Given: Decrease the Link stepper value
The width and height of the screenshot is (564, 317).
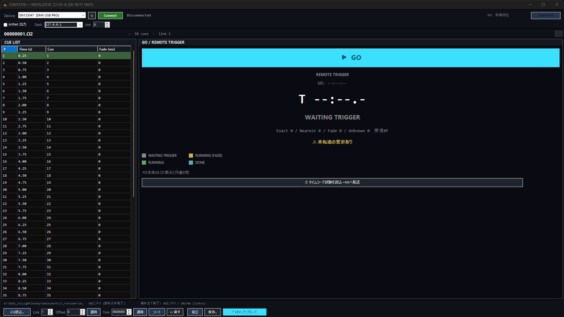Looking at the screenshot, I should click(50, 314).
